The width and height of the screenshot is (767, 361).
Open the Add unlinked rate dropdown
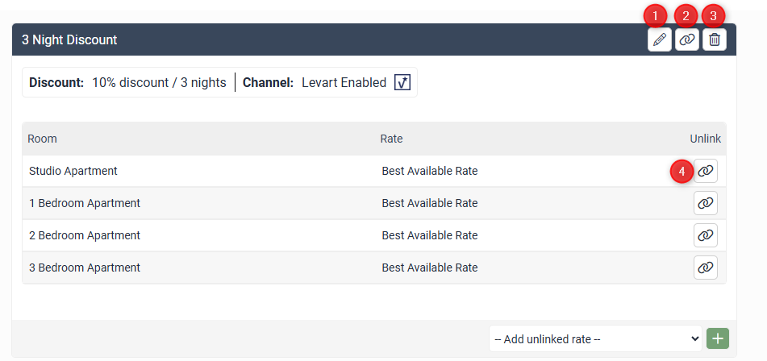coord(594,338)
